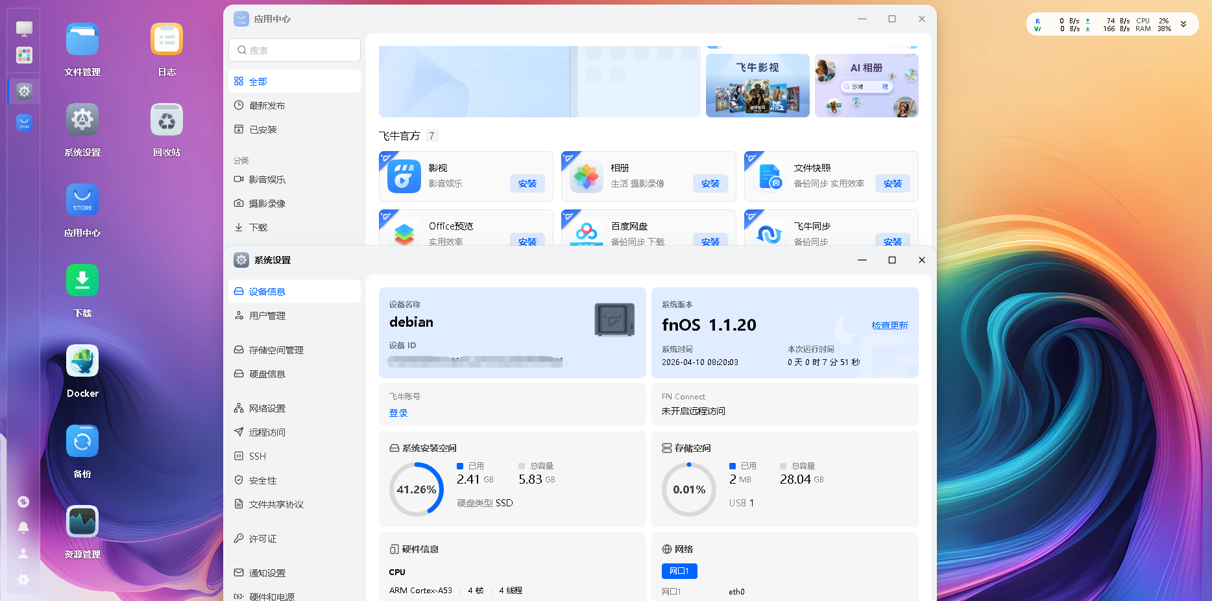Click the 文件快照 app icon in App Center

pos(770,176)
